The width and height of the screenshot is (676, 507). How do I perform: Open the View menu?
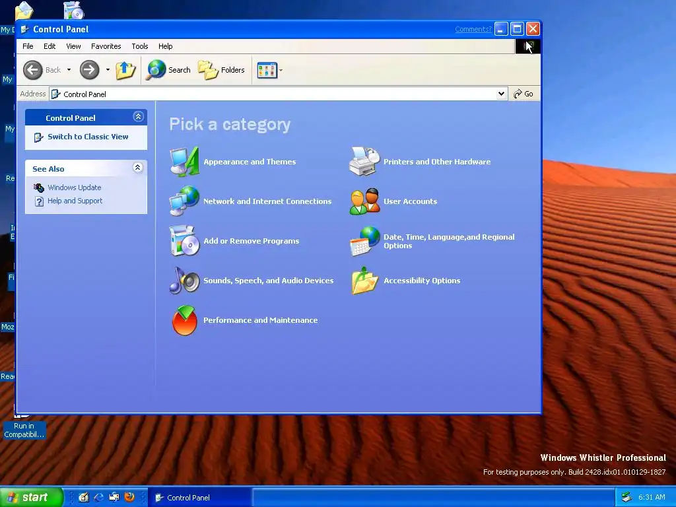coord(73,46)
